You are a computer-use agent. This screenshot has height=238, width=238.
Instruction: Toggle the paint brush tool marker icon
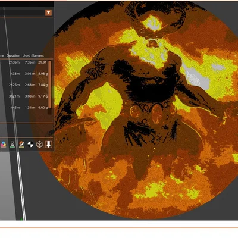[21, 144]
